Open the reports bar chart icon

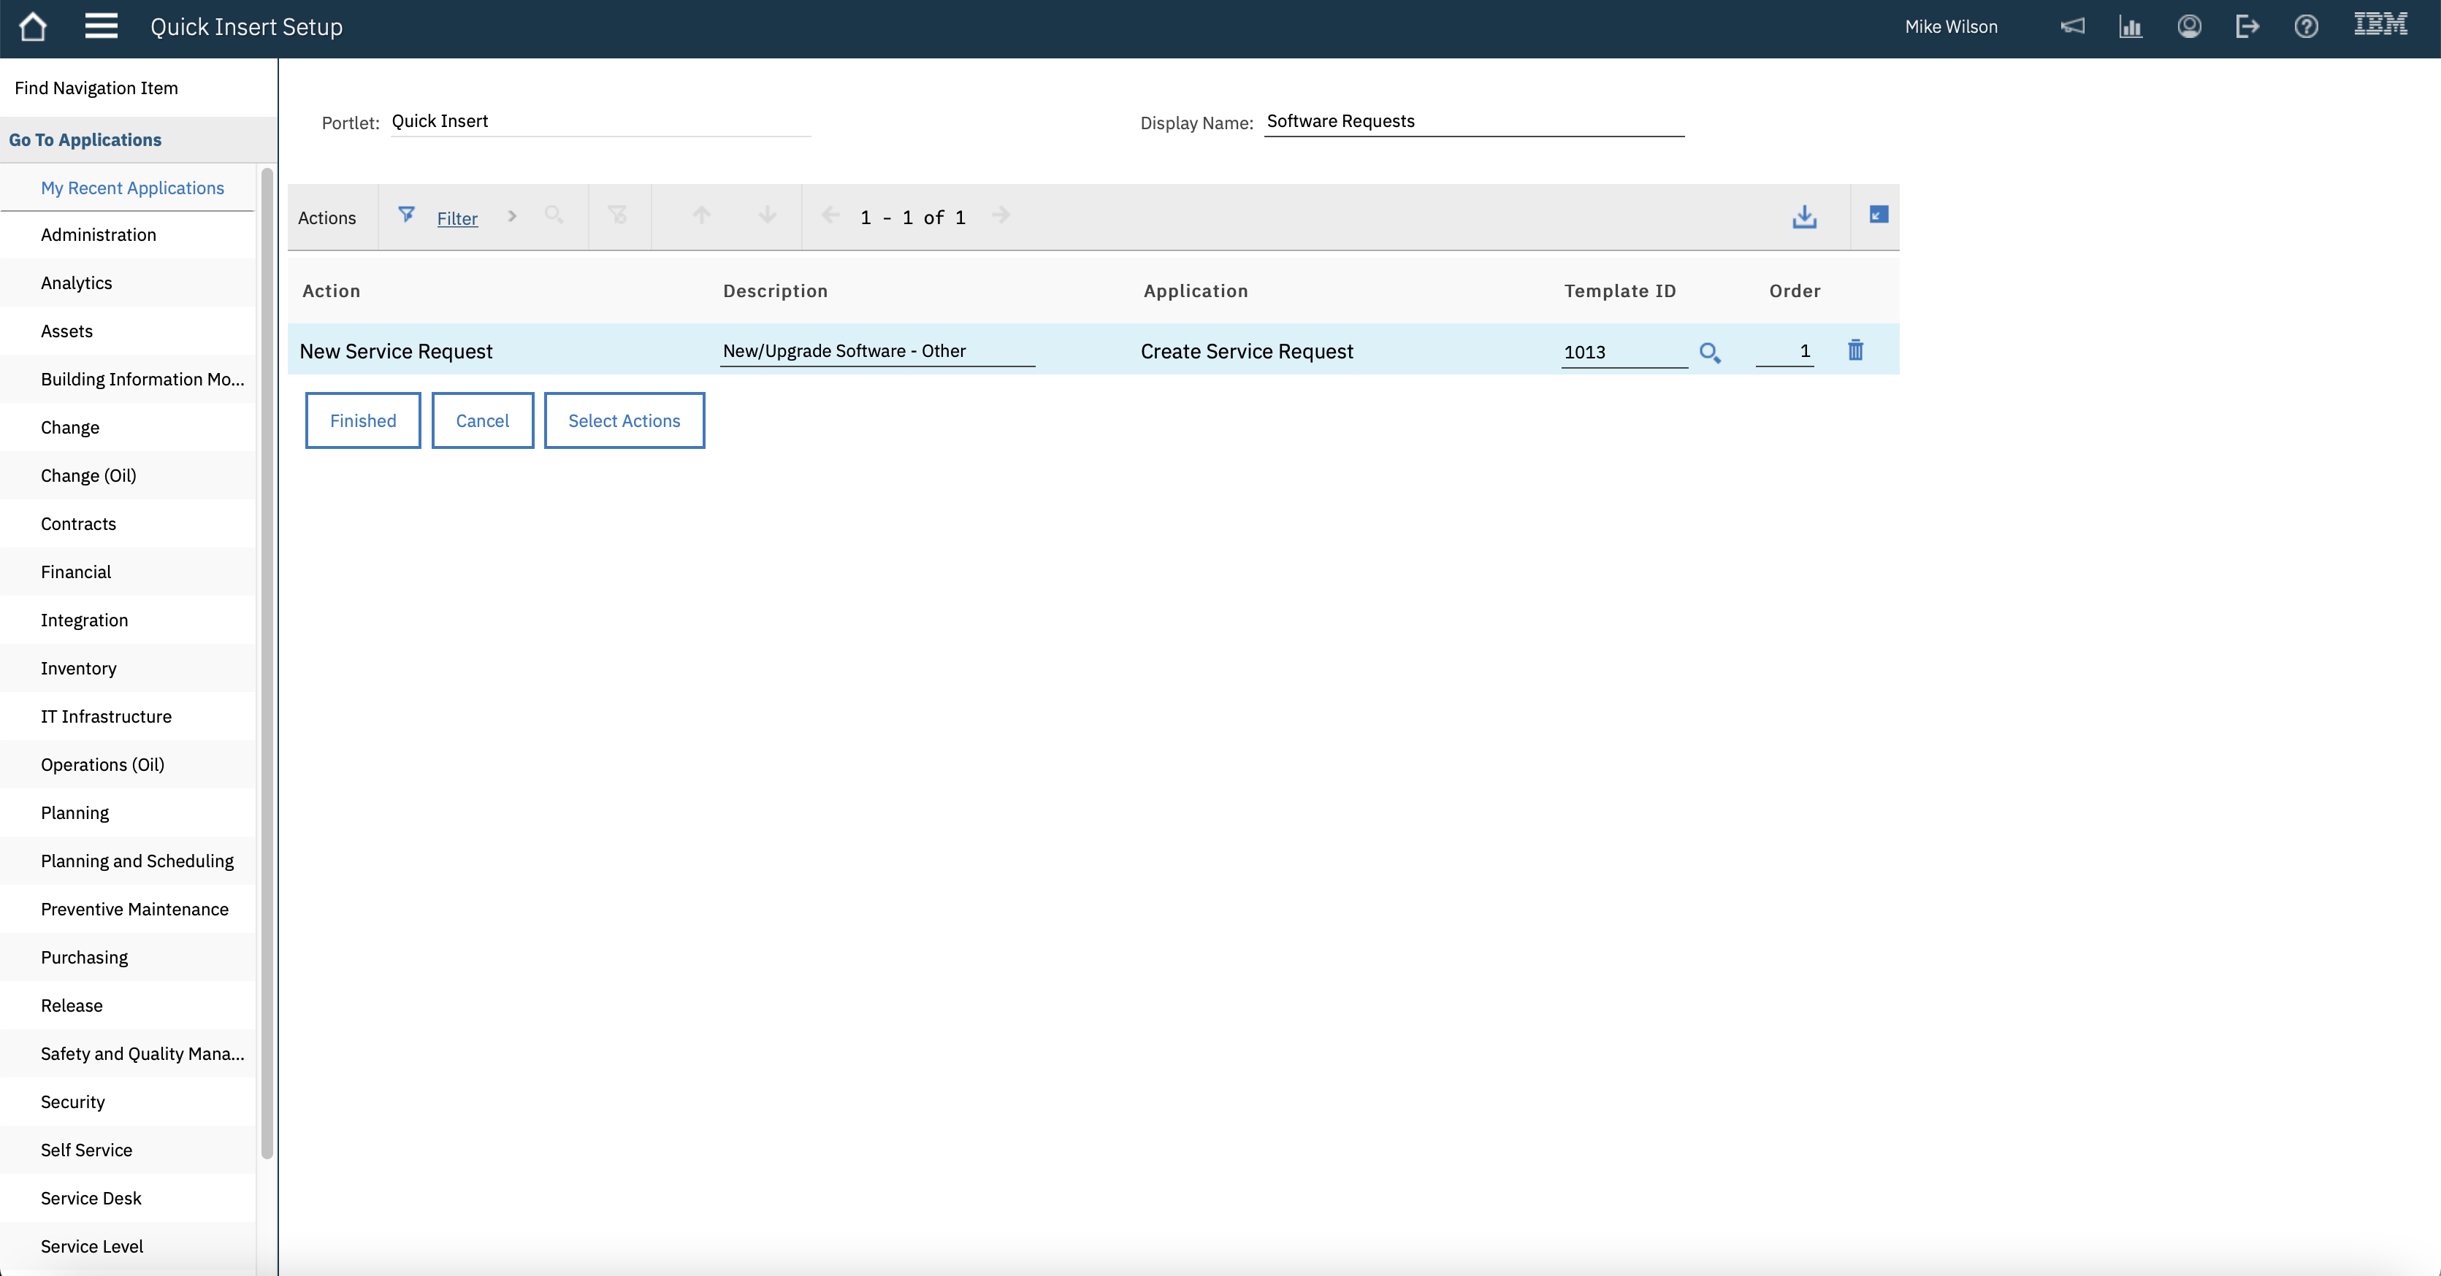[x=2130, y=26]
